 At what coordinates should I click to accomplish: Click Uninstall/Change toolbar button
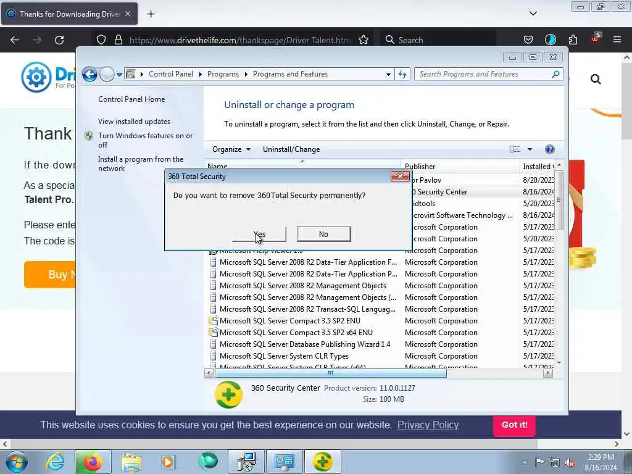click(291, 149)
